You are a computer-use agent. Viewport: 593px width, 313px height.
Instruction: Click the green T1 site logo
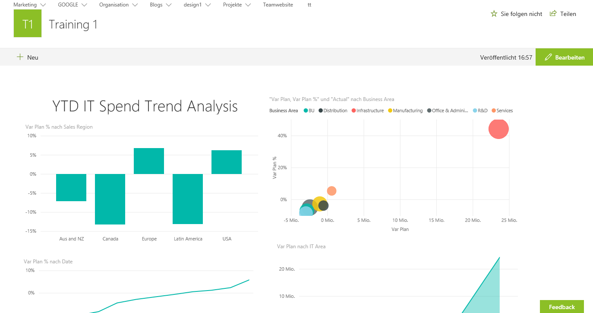[x=28, y=23]
